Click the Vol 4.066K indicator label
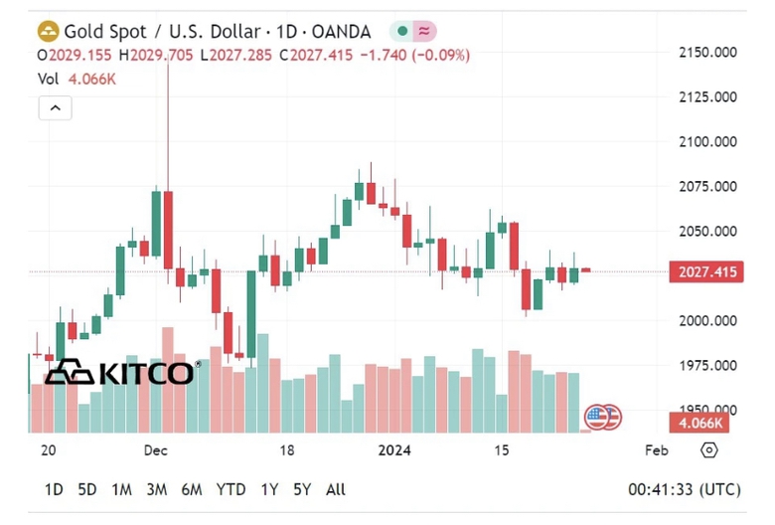The image size is (775, 525). click(77, 80)
